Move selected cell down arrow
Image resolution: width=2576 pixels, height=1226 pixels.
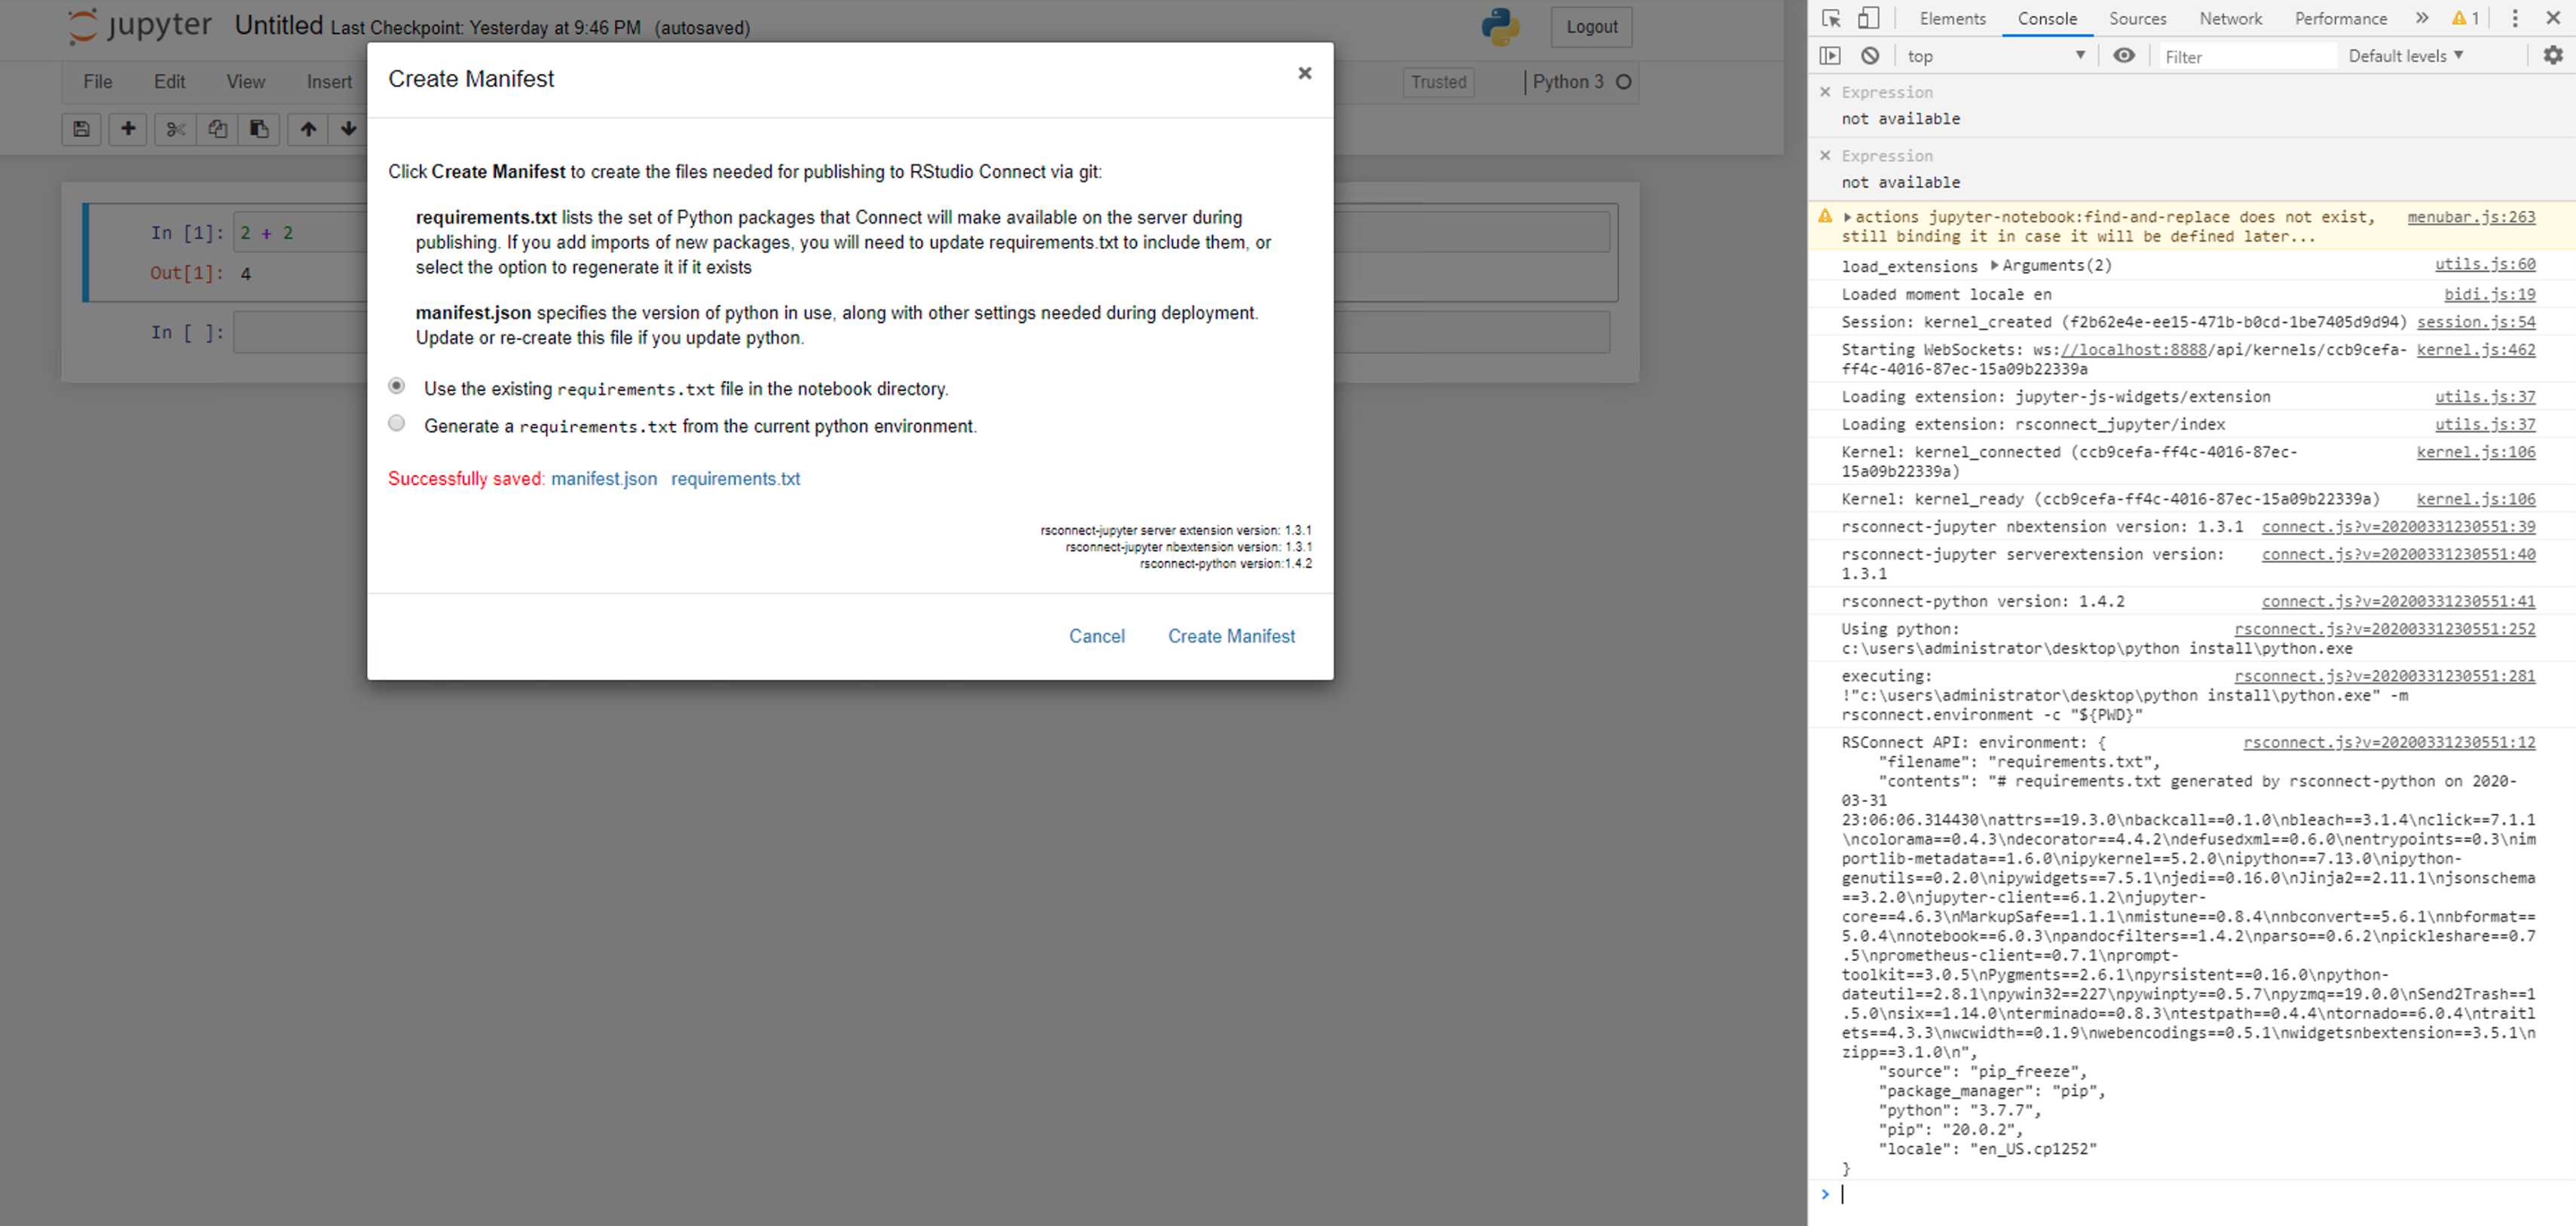[x=348, y=129]
